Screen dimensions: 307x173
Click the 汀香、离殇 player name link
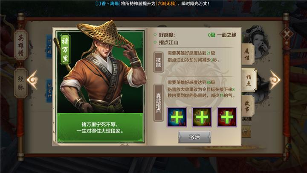pos(107,3)
